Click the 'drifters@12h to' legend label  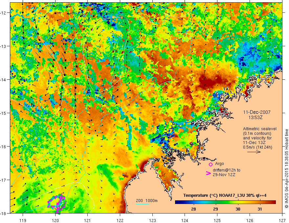click(x=227, y=170)
